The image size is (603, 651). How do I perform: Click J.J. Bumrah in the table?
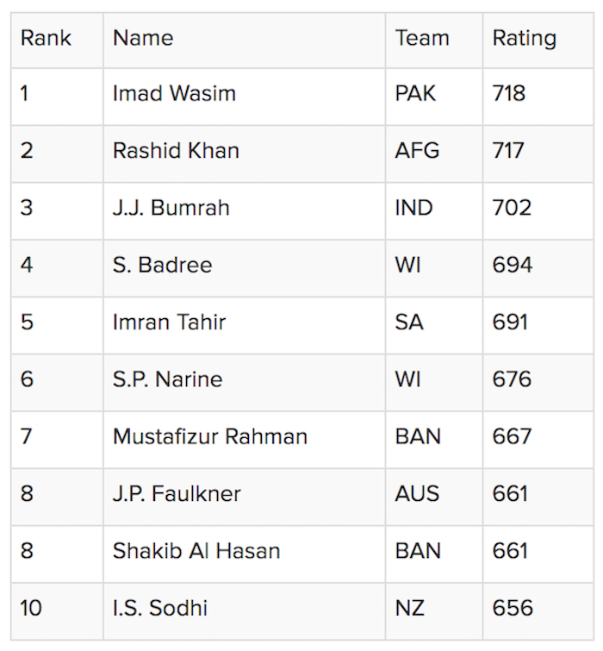point(171,208)
